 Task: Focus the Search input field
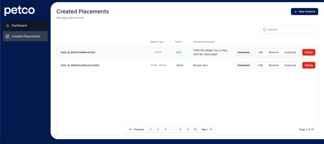coord(291,30)
